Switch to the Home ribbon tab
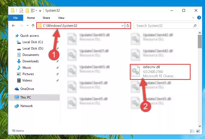 31,18
